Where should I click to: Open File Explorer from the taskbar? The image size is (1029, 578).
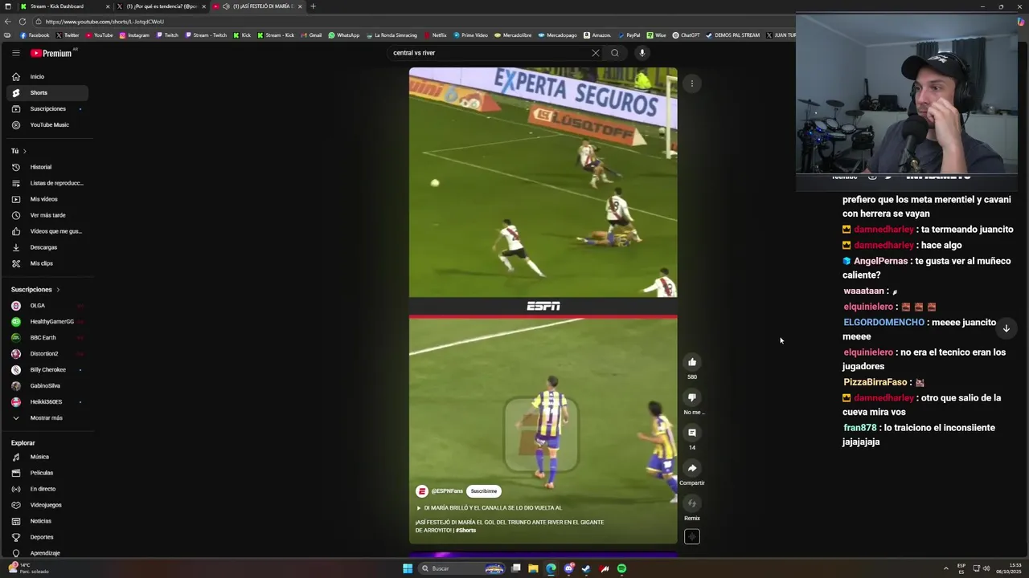[533, 568]
